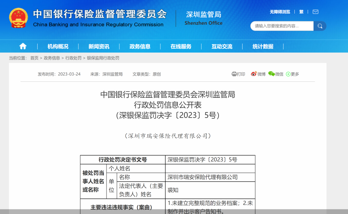This screenshot has height=214, width=348.
Task: Click the publish date 2023-03-24
Action: (x=69, y=74)
